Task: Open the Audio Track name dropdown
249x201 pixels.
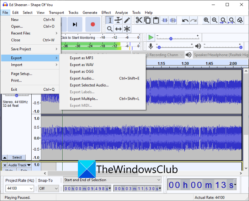Action: [19, 165]
